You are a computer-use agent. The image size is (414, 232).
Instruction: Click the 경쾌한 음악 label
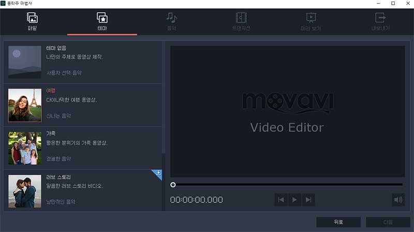pos(58,159)
